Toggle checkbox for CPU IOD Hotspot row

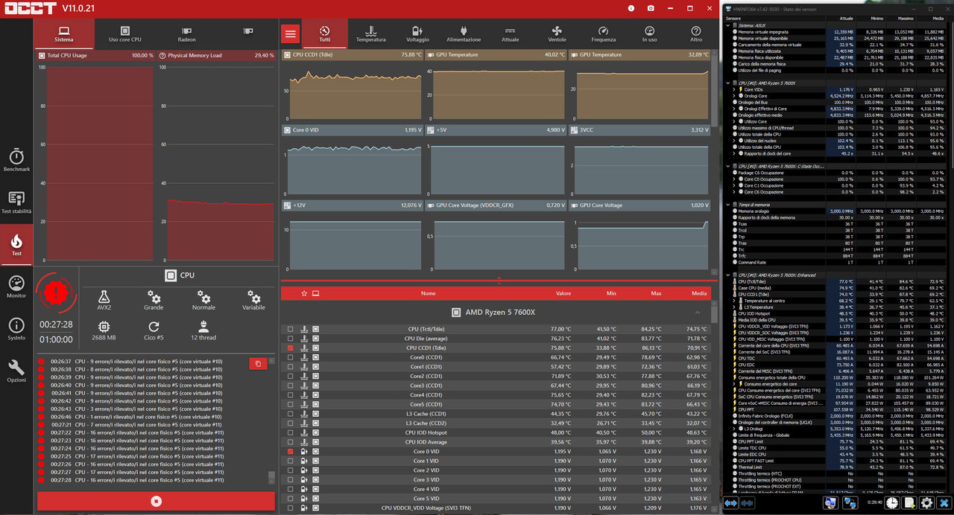click(x=291, y=432)
